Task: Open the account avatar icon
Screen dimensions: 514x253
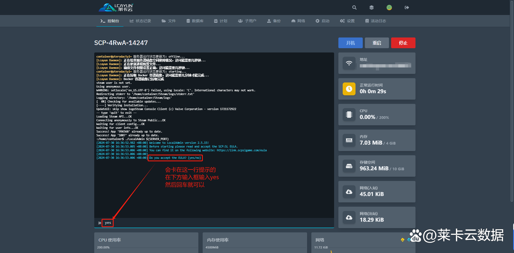Action: 389,7
